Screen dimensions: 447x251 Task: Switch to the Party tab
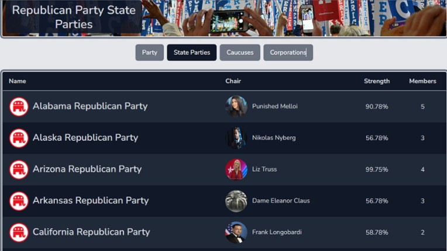[150, 53]
